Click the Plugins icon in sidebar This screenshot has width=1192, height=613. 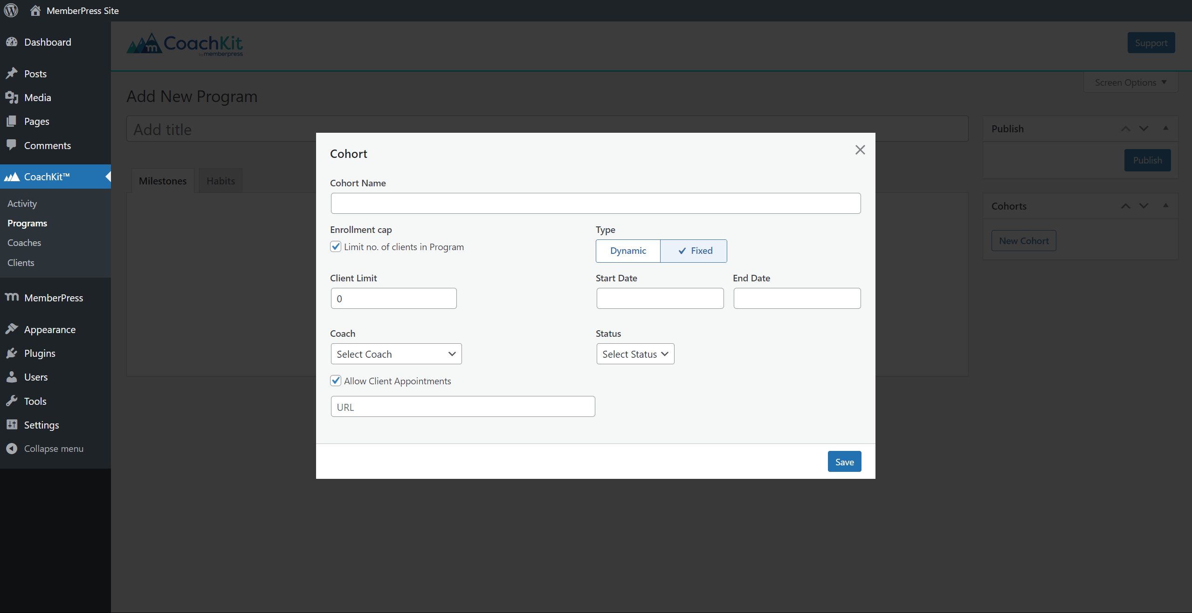(13, 353)
